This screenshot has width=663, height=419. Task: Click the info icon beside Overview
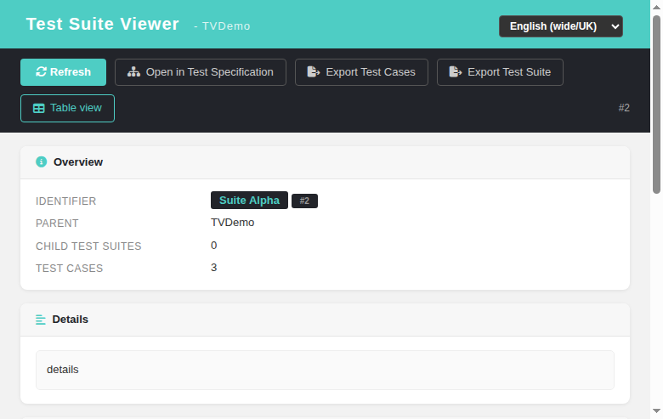pos(42,162)
